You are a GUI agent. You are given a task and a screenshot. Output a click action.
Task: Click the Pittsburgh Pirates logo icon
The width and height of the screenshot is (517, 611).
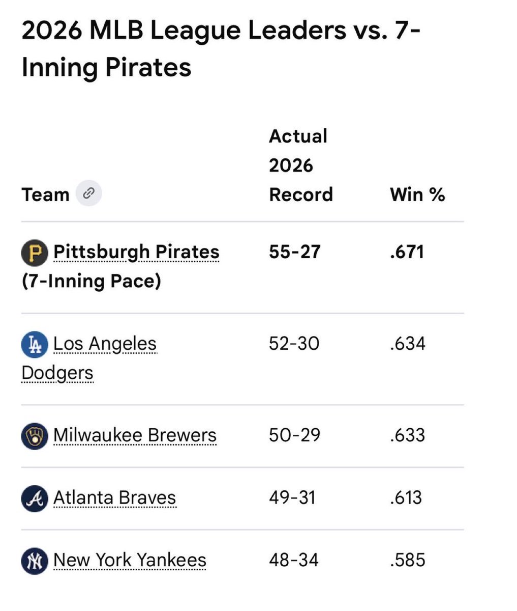35,253
